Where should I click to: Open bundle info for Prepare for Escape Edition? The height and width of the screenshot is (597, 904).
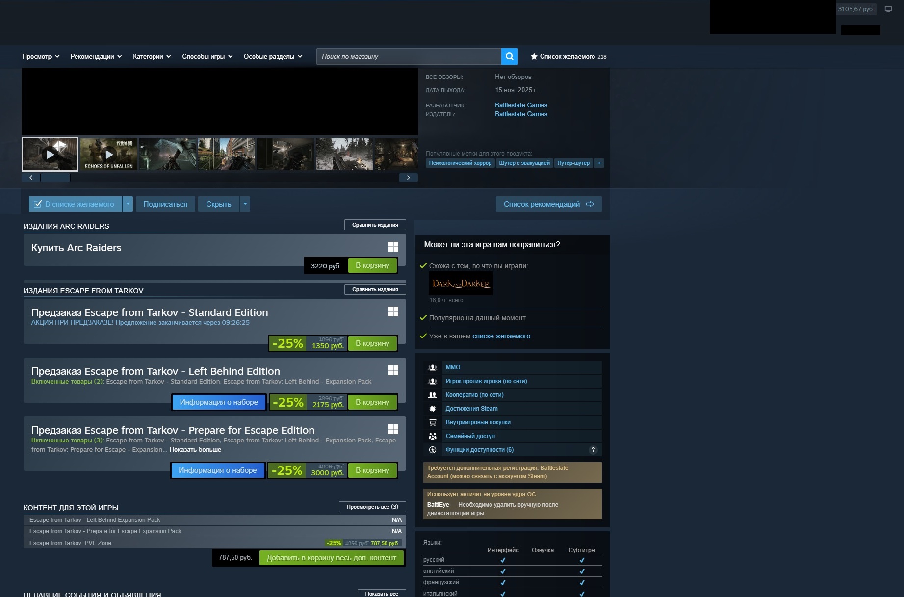click(218, 470)
